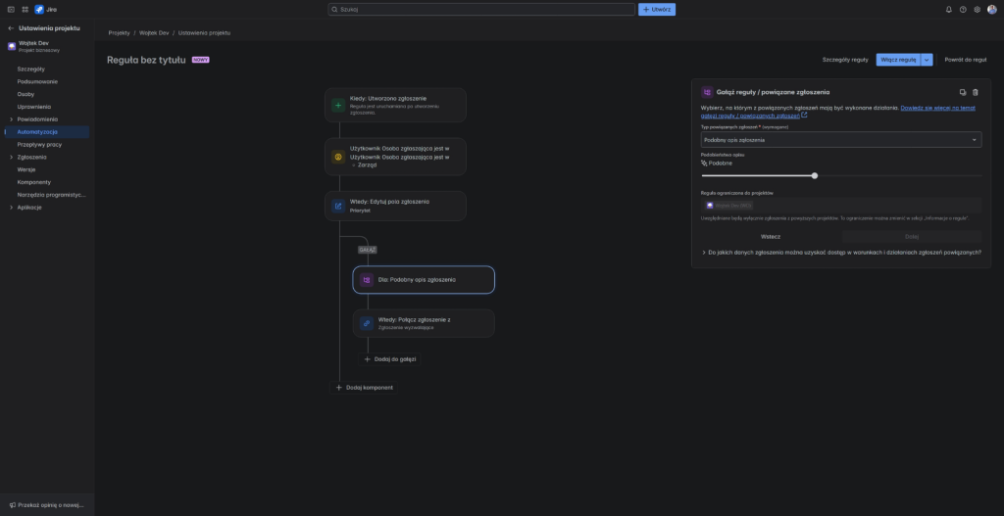The image size is (1004, 516).
Task: Go back via the arrow beside Ustawienia projektu
Action: (x=11, y=28)
